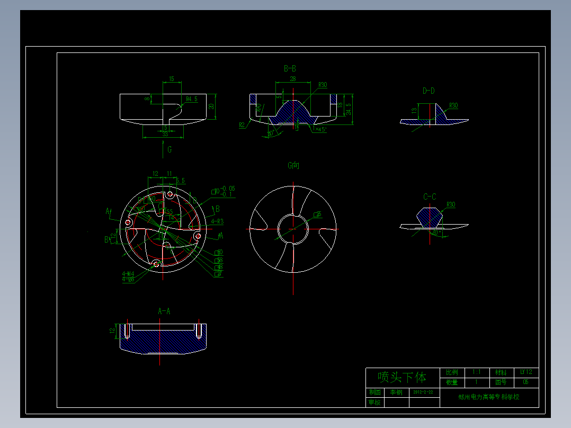
Task: Select the 1×45° chamfer note
Action: (x=320, y=129)
